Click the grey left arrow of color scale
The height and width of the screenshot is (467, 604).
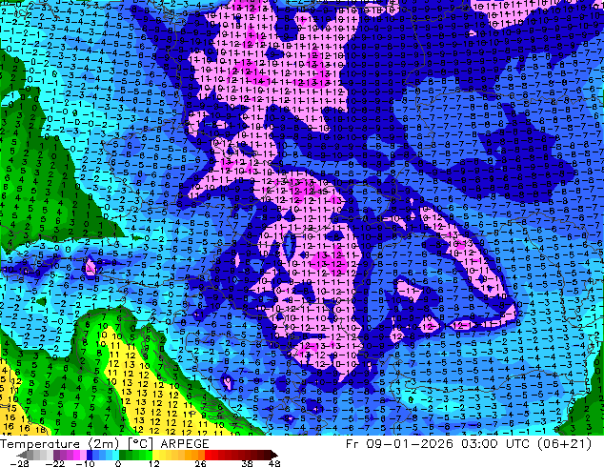coord(21,455)
